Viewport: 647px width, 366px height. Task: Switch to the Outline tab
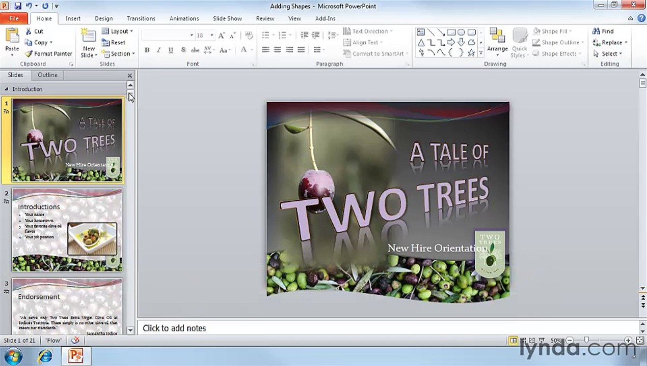47,75
